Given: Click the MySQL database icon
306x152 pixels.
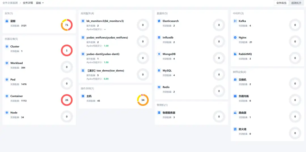Looking at the screenshot, I should 159,71.
